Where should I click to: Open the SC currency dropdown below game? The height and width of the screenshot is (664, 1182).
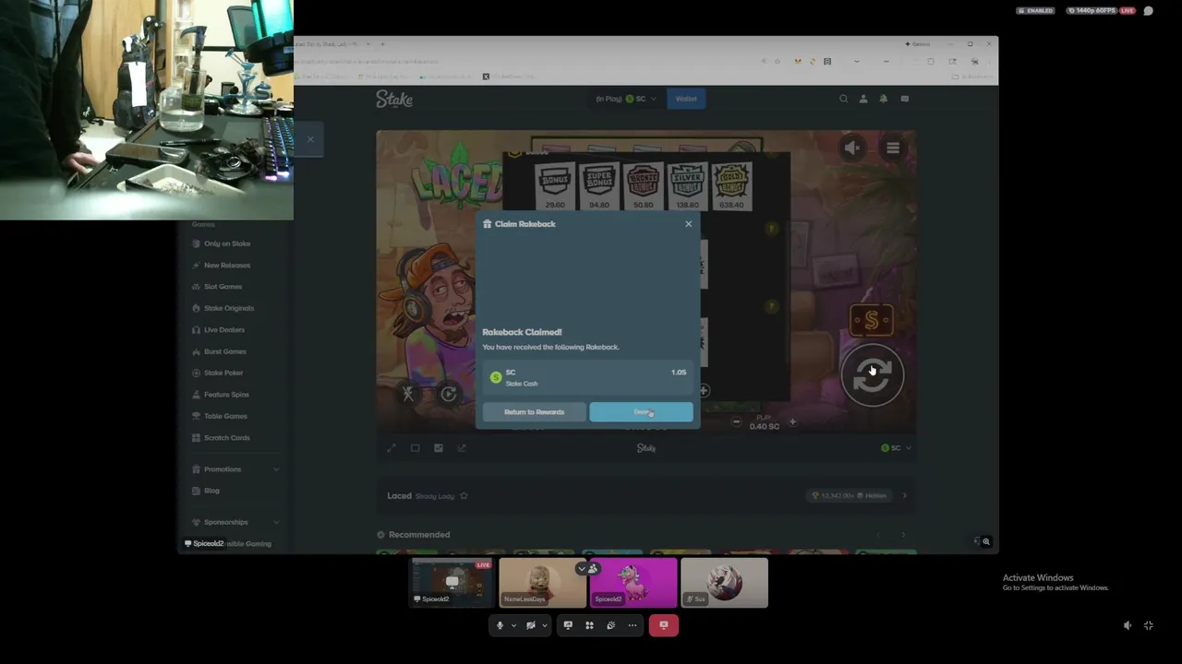tap(896, 448)
